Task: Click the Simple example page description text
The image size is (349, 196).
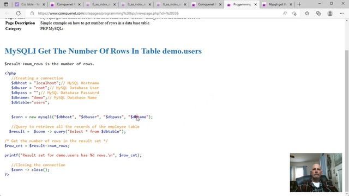Action: [95, 23]
